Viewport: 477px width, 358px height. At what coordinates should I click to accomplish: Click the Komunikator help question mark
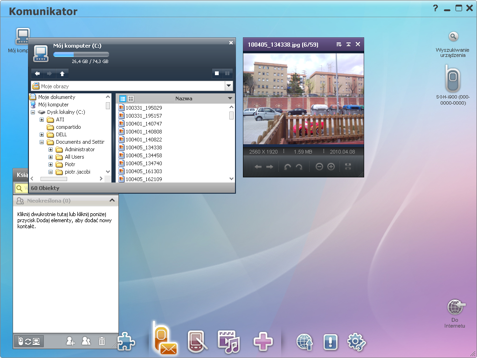click(436, 8)
